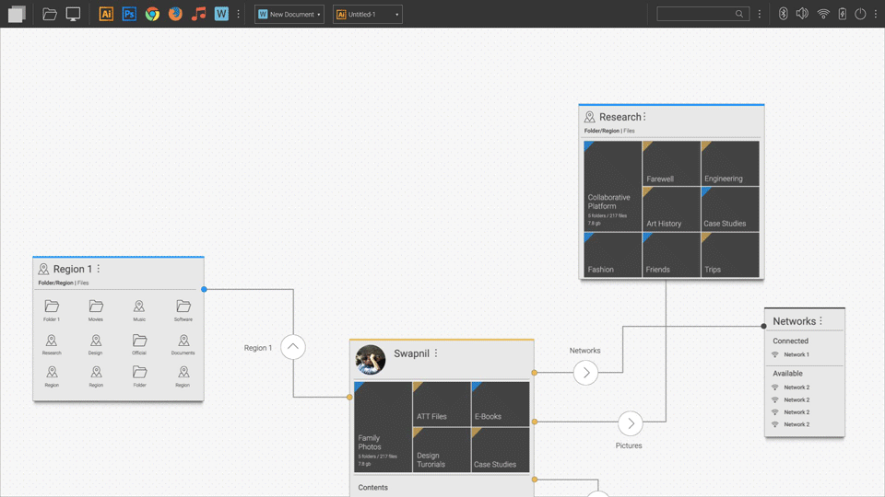This screenshot has width=885, height=497.
Task: Show more apps via dots after Word icon
Action: 238,14
